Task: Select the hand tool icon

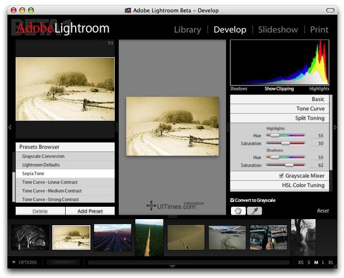Action: pyautogui.click(x=238, y=211)
